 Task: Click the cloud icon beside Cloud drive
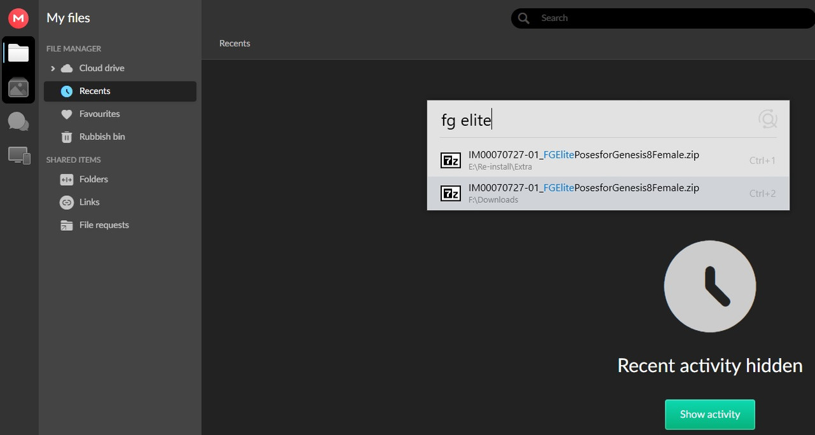pos(67,68)
